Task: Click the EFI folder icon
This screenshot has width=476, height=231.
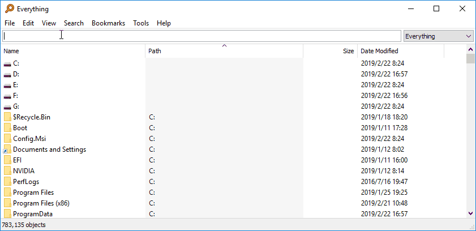Action: [7, 160]
